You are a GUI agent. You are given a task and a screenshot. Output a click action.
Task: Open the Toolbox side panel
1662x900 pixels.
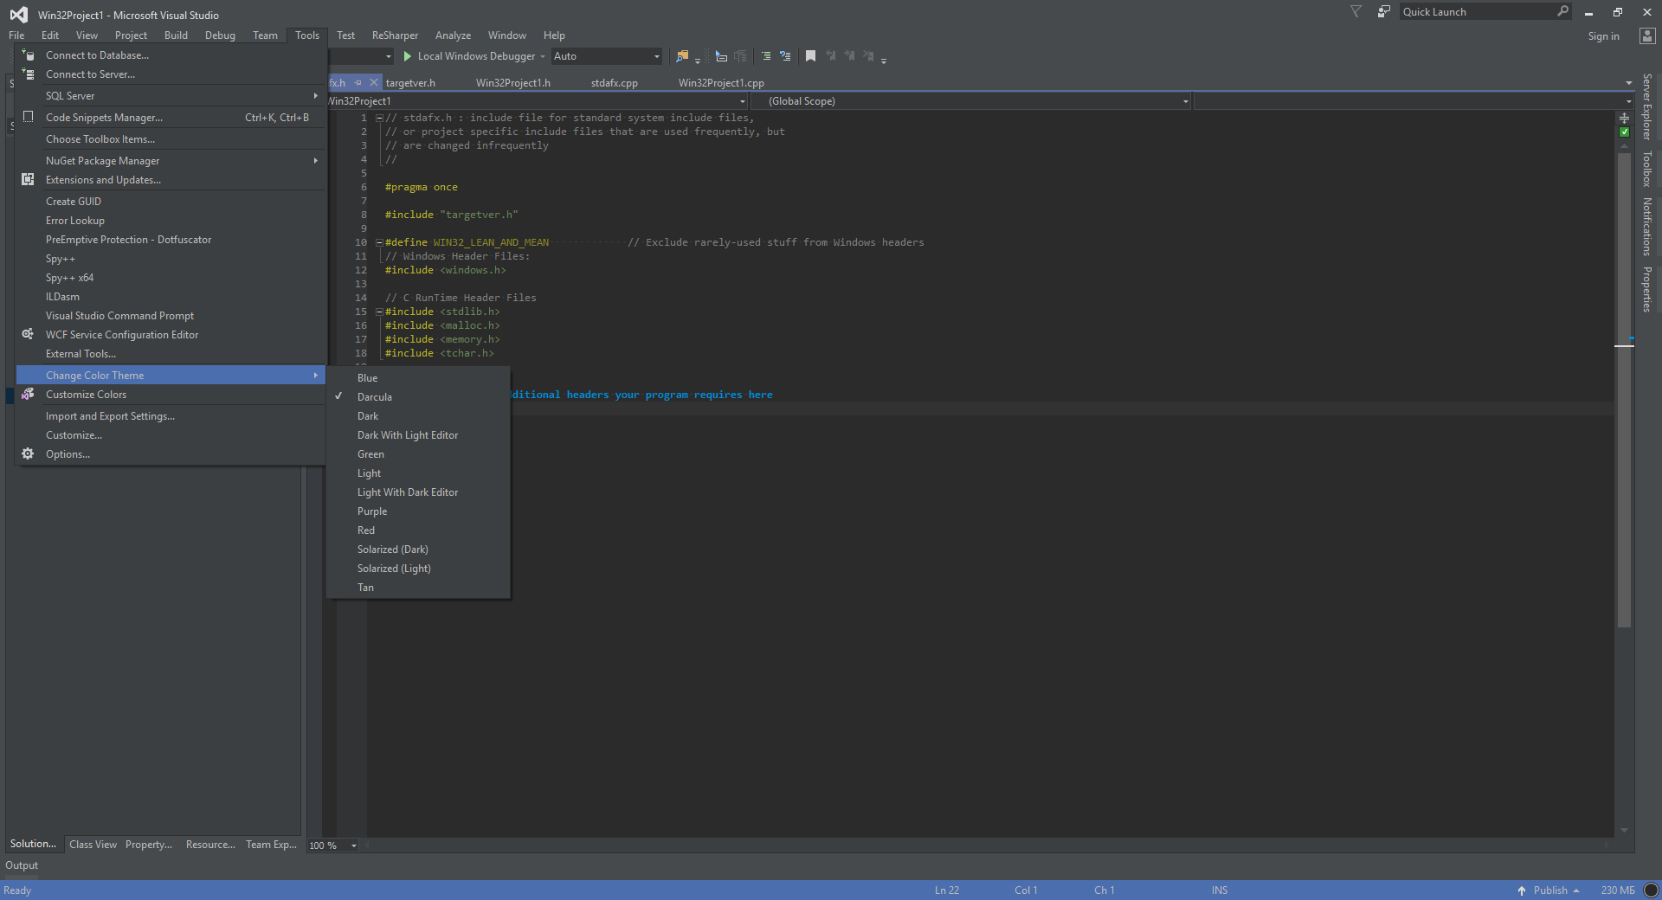pyautogui.click(x=1647, y=169)
